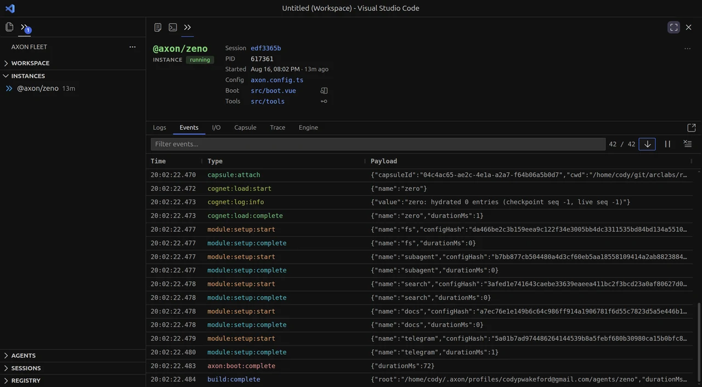Open events view in a new window
The height and width of the screenshot is (387, 702).
(x=691, y=127)
